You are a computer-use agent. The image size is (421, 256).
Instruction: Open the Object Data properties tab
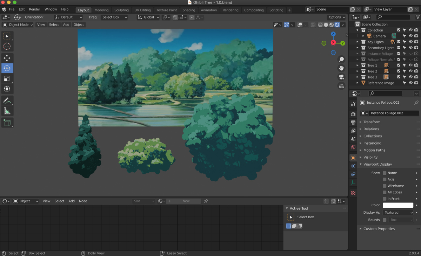click(x=353, y=182)
